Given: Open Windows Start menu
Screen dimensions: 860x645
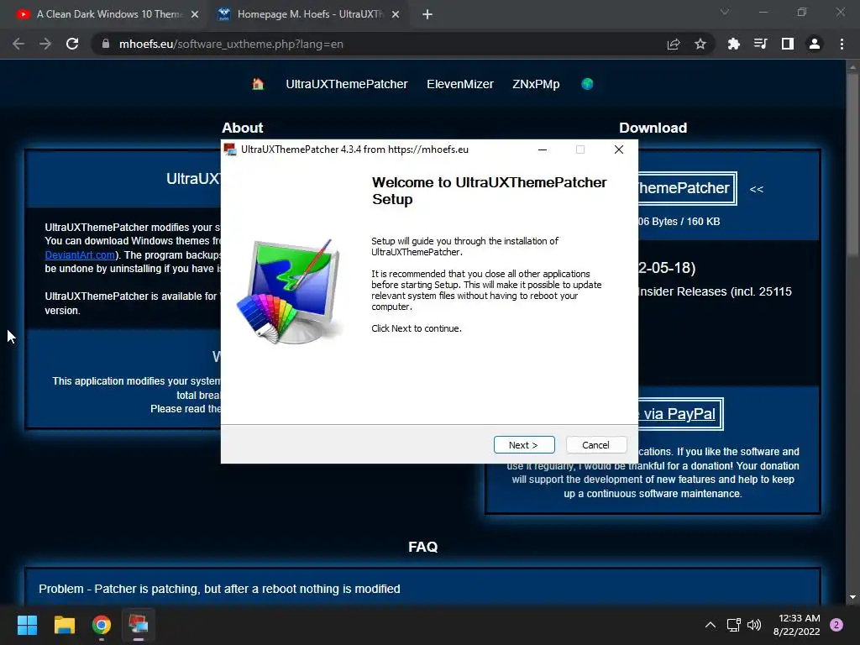Looking at the screenshot, I should coord(27,625).
